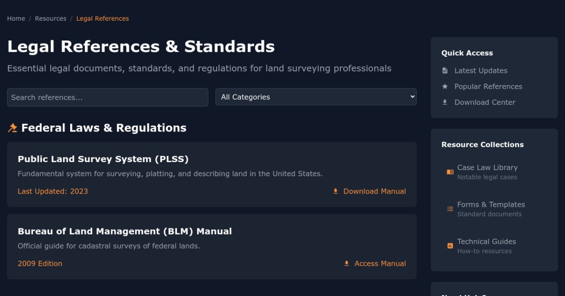Click the Download Manual link
This screenshot has height=296, width=565.
(374, 191)
